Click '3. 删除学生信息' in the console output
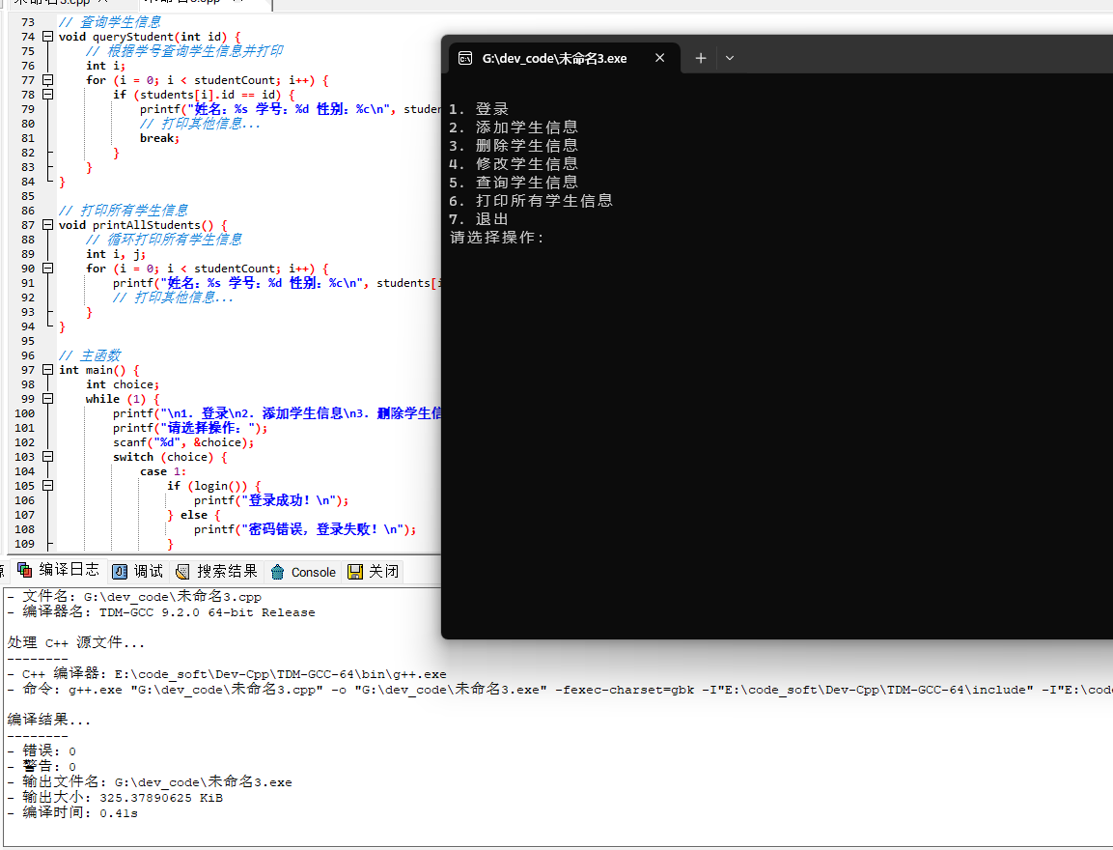The height and width of the screenshot is (850, 1113). [514, 146]
